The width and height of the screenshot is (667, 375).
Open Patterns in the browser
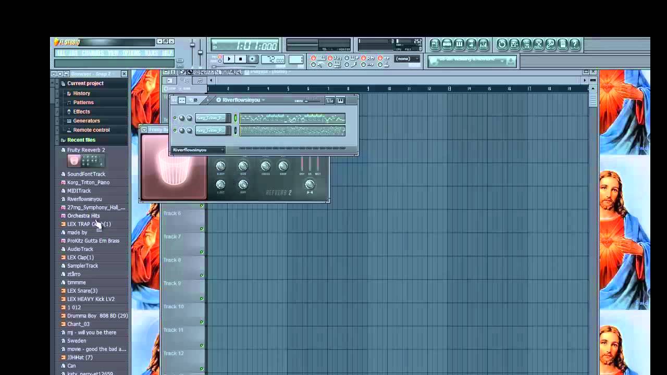point(83,103)
